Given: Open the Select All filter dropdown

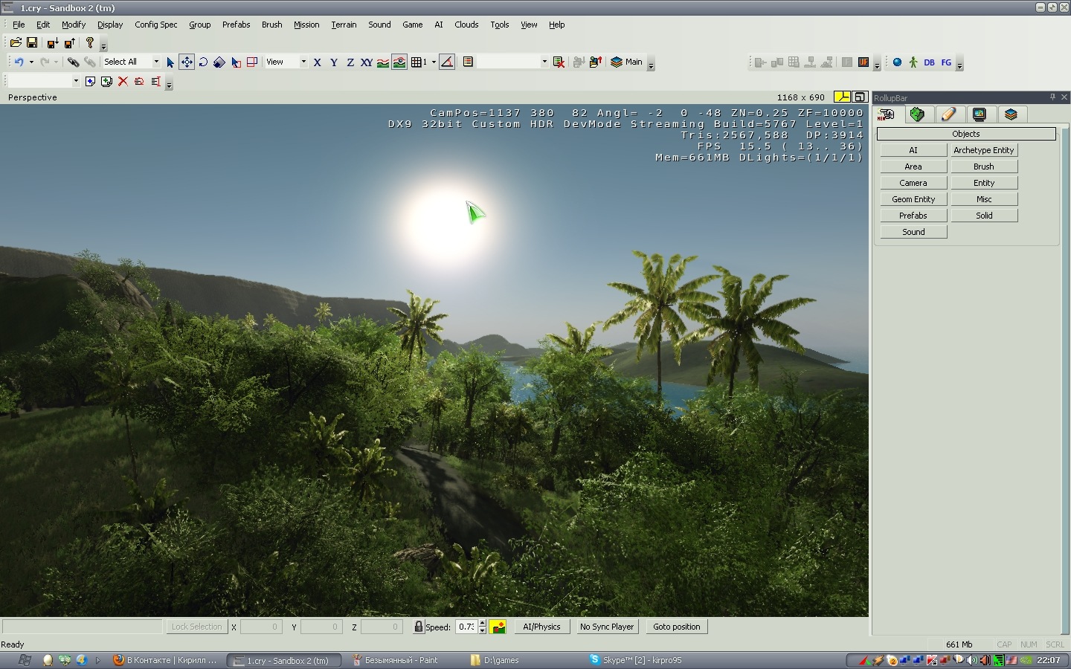Looking at the screenshot, I should [x=156, y=62].
